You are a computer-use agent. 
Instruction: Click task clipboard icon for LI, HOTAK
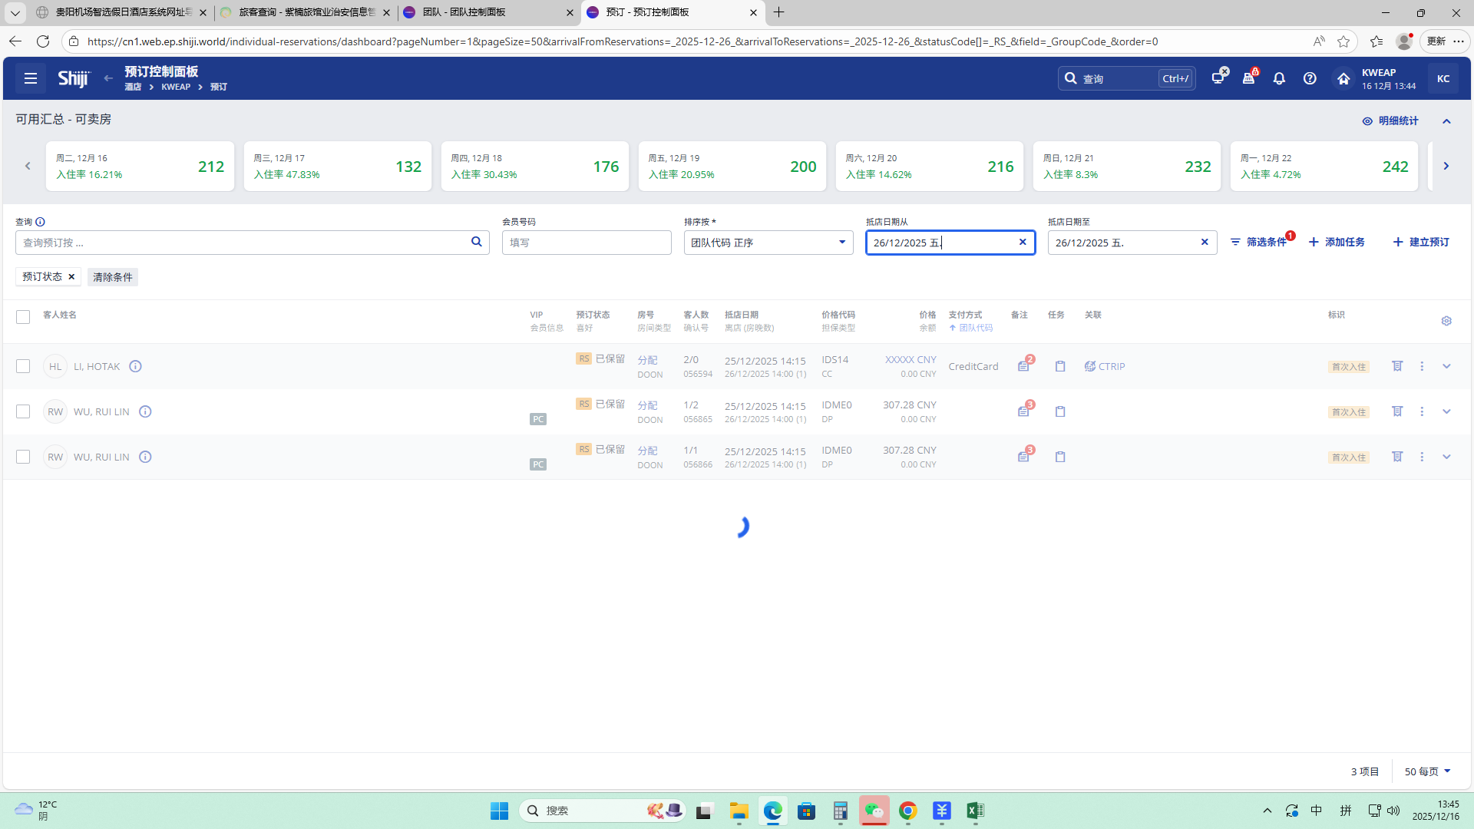tap(1060, 366)
